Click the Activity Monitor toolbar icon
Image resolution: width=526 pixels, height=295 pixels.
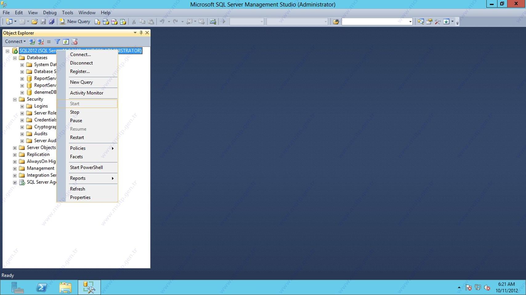(x=213, y=22)
